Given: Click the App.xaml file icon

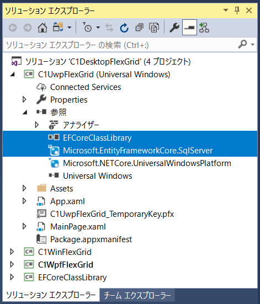Looking at the screenshot, I should 41,201.
